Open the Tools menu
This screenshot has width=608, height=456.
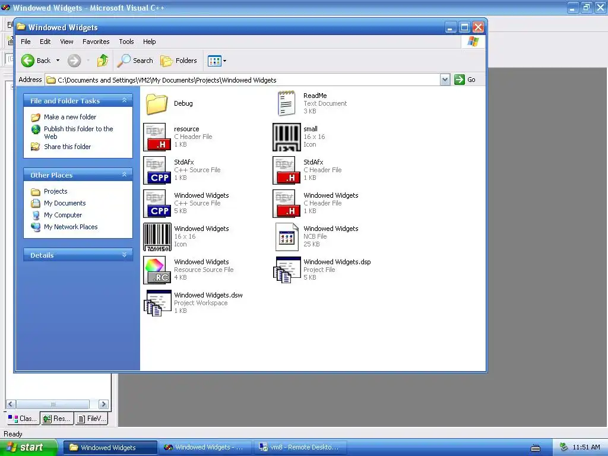[126, 42]
